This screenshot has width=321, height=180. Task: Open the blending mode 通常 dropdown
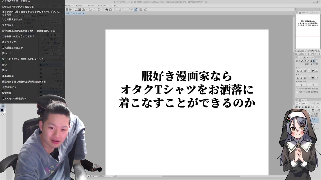tap(305, 103)
